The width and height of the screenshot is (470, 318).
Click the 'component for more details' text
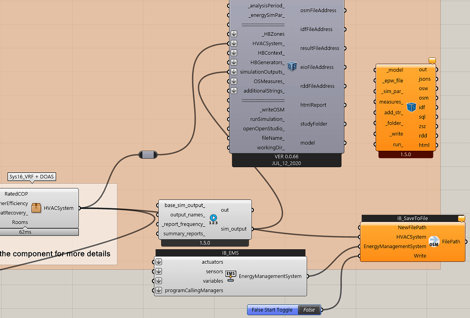[55, 254]
